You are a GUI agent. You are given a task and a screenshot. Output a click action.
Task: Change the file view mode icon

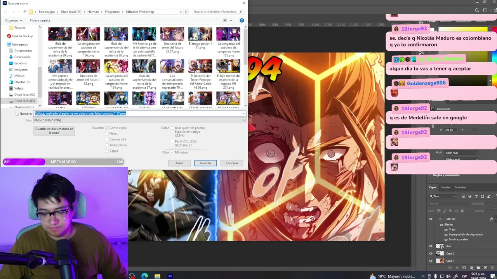click(x=225, y=20)
